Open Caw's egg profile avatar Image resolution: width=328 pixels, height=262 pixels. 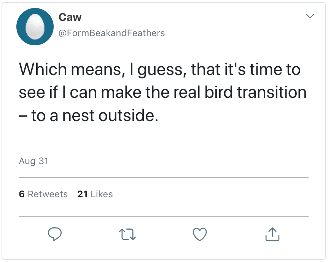35,27
